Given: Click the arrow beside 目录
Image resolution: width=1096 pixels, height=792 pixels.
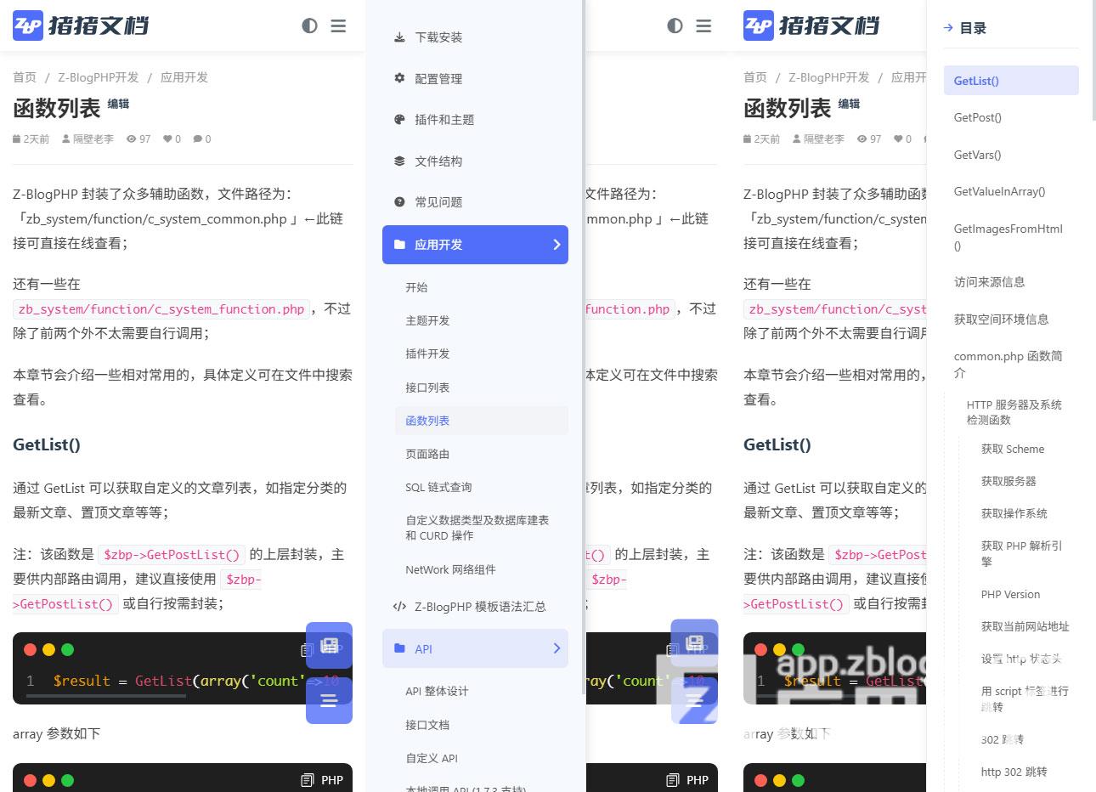Looking at the screenshot, I should click(x=949, y=27).
